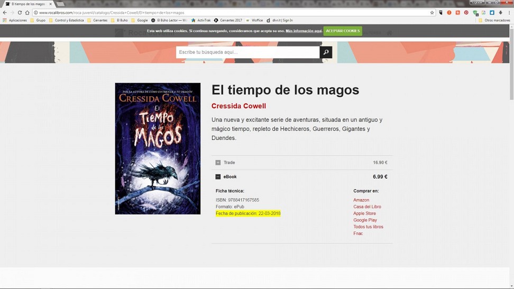Open the Amazon purchase link
Image resolution: width=514 pixels, height=289 pixels.
tap(361, 200)
